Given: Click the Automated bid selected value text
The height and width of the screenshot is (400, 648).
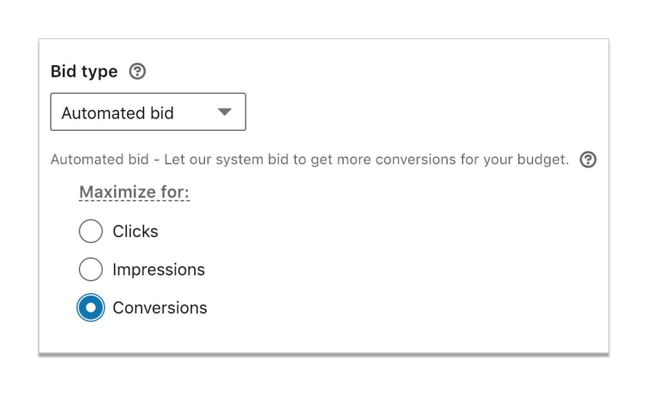Looking at the screenshot, I should (118, 113).
